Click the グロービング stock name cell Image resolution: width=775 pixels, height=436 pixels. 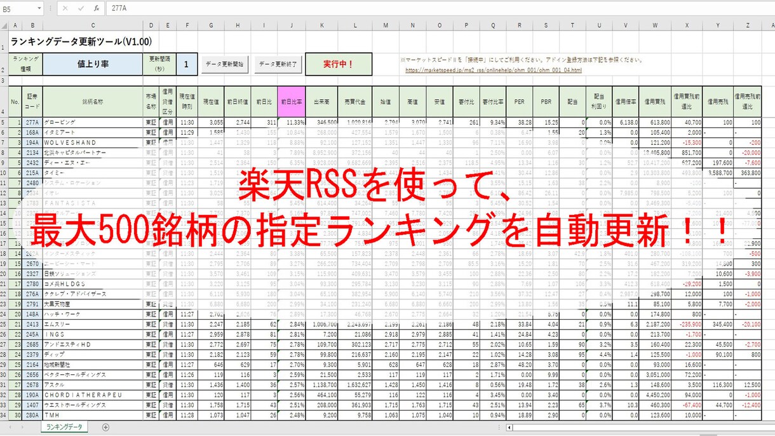click(x=93, y=121)
